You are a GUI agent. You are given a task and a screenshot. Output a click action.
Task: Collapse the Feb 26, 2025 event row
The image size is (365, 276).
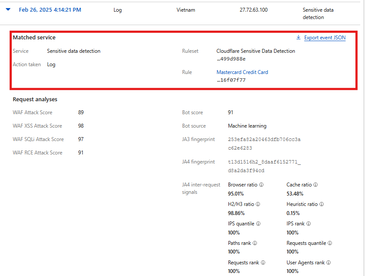(x=8, y=10)
